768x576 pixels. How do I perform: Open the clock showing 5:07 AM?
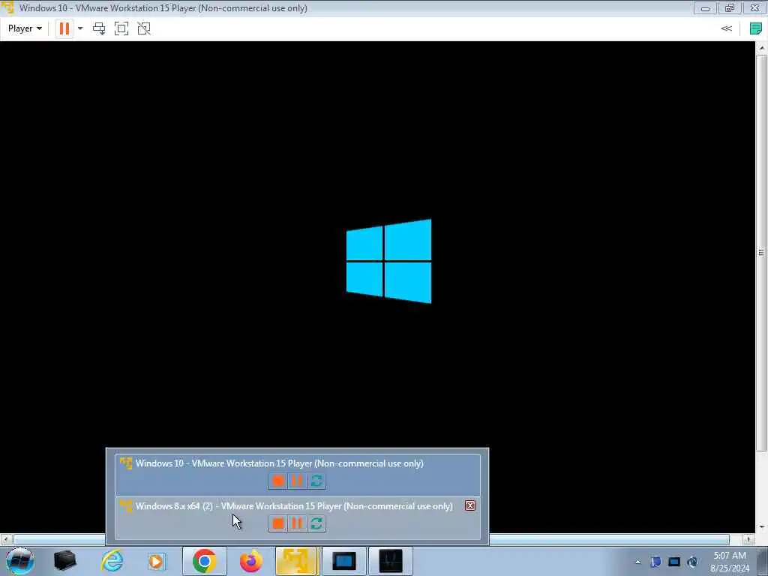click(730, 562)
